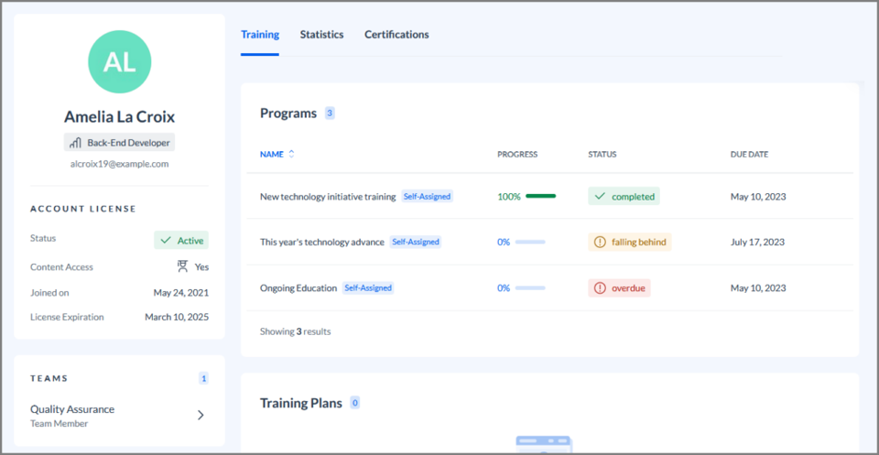Click the Training Plans count badge showing 0

tap(355, 402)
